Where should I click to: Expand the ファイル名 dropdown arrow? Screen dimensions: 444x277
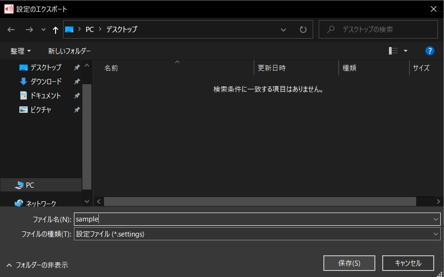(436, 219)
